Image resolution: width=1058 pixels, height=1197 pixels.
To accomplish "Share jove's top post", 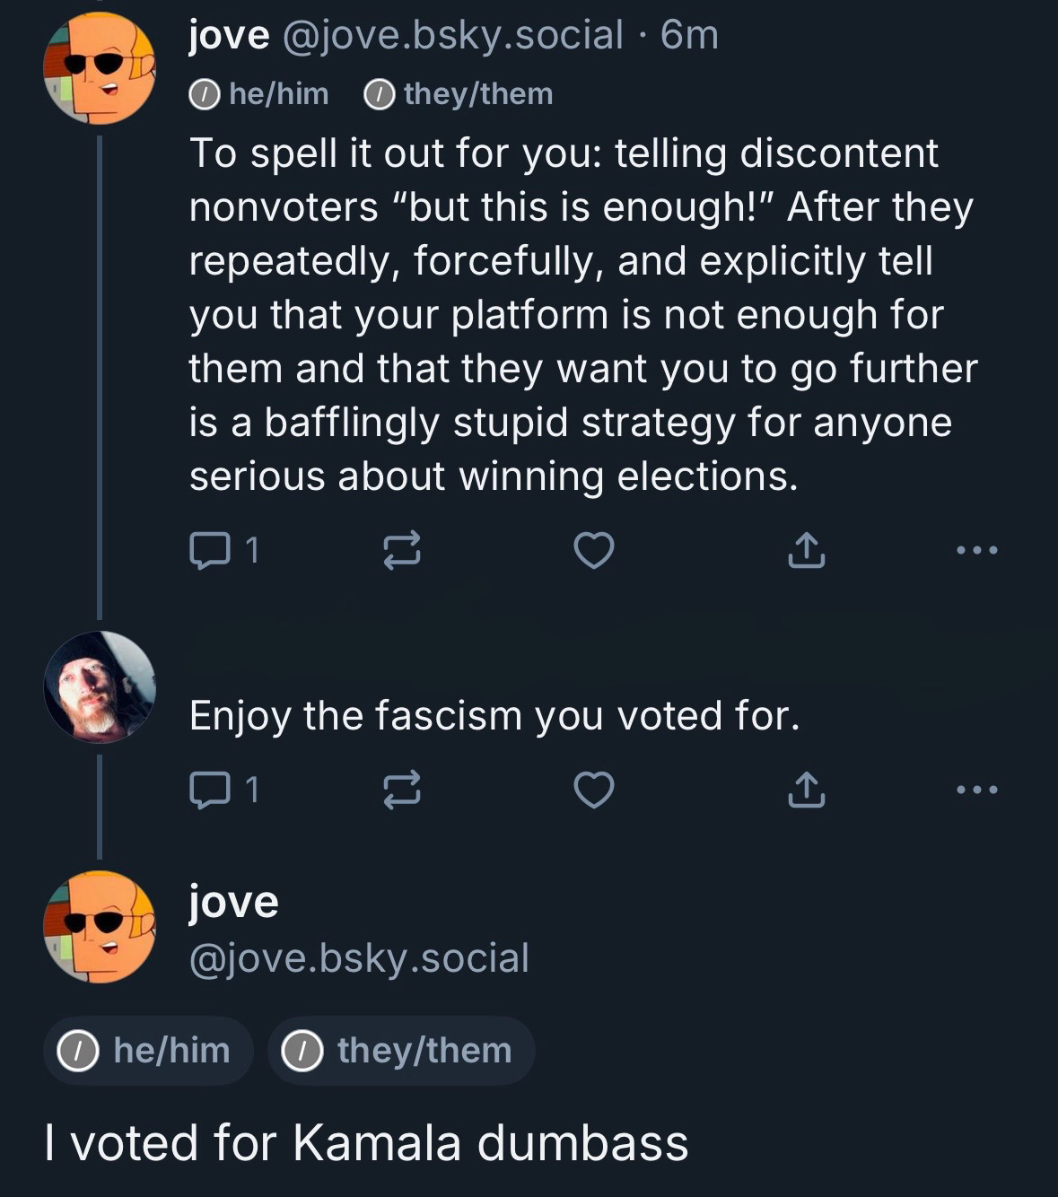I will (806, 550).
